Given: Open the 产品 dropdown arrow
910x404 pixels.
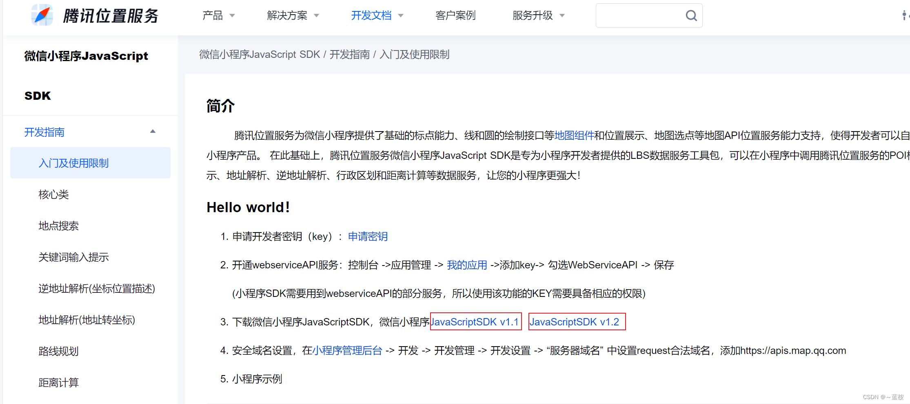Looking at the screenshot, I should tap(232, 16).
